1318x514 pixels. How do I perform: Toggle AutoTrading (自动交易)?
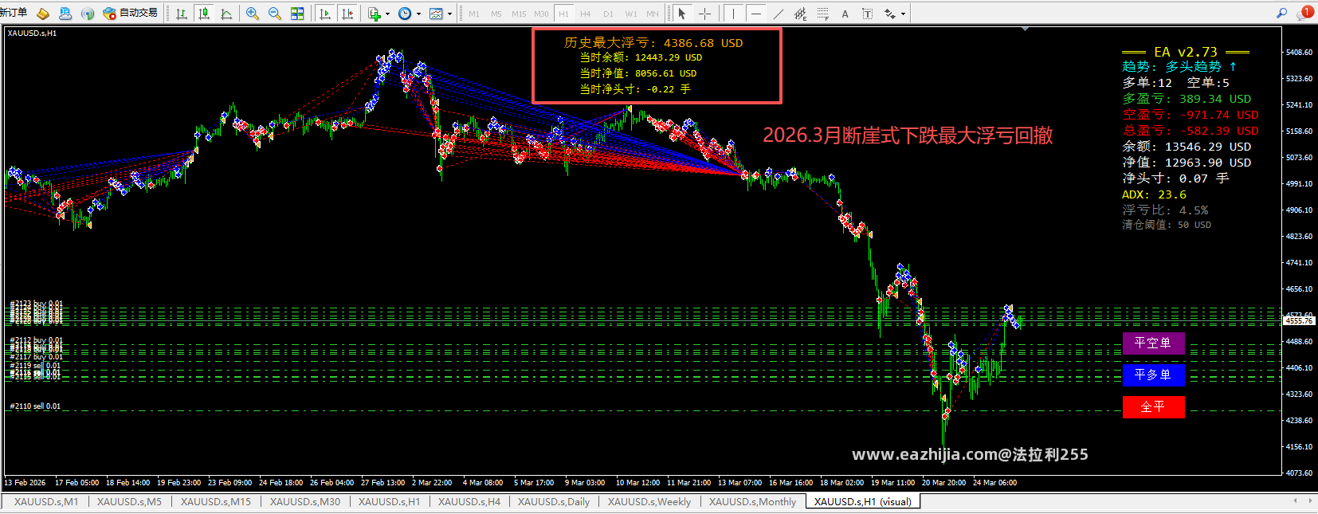pos(131,13)
